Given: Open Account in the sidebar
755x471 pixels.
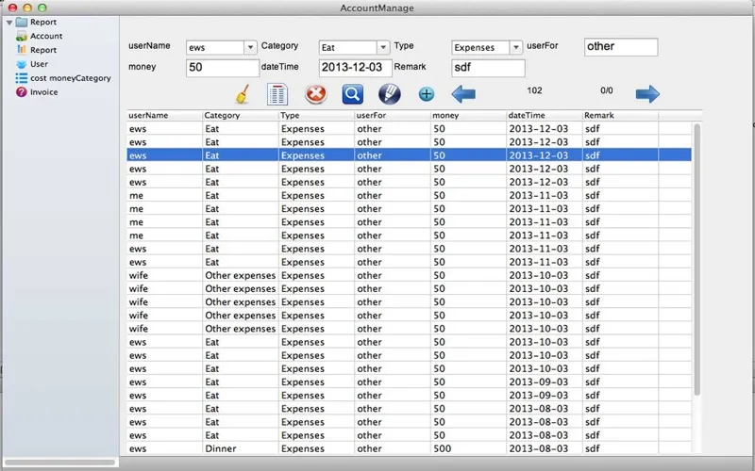Looking at the screenshot, I should tap(46, 36).
